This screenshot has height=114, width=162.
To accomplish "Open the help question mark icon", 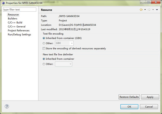I will tap(7, 106).
